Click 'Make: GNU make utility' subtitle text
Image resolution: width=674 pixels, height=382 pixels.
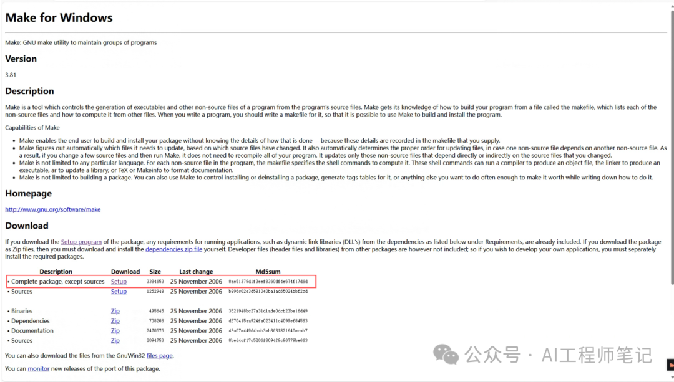(81, 42)
